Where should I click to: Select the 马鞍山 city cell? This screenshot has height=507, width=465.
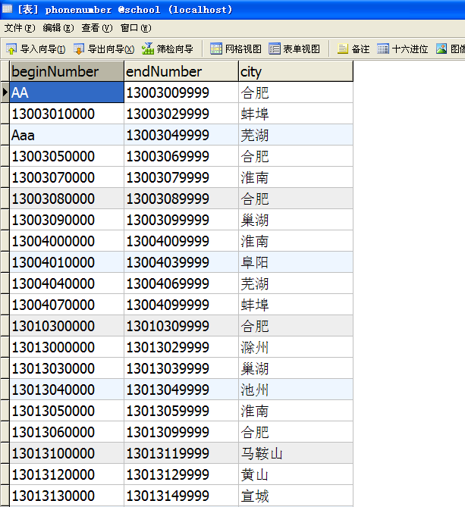[x=294, y=453]
